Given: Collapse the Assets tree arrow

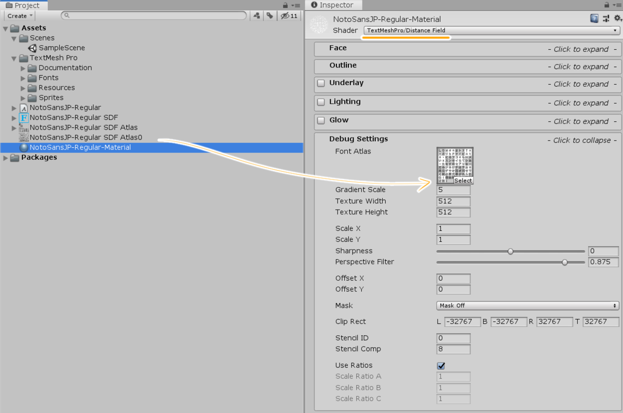Looking at the screenshot, I should (x=5, y=29).
